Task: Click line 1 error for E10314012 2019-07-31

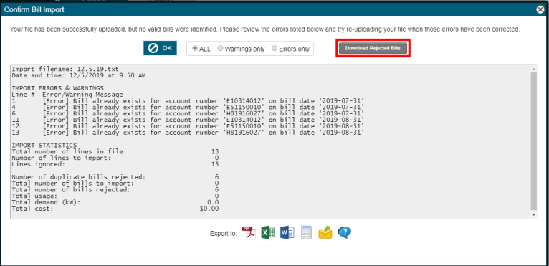Action: pyautogui.click(x=188, y=101)
